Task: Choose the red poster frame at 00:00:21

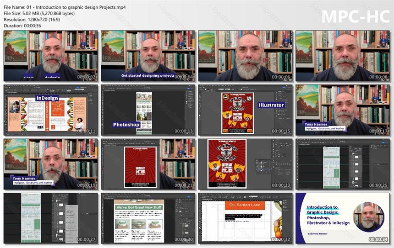Action: (148, 164)
